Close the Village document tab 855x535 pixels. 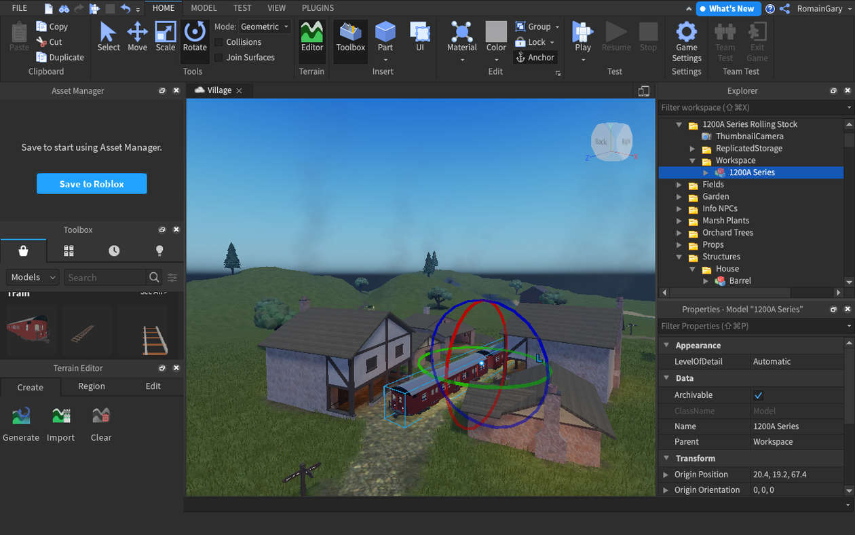(239, 90)
